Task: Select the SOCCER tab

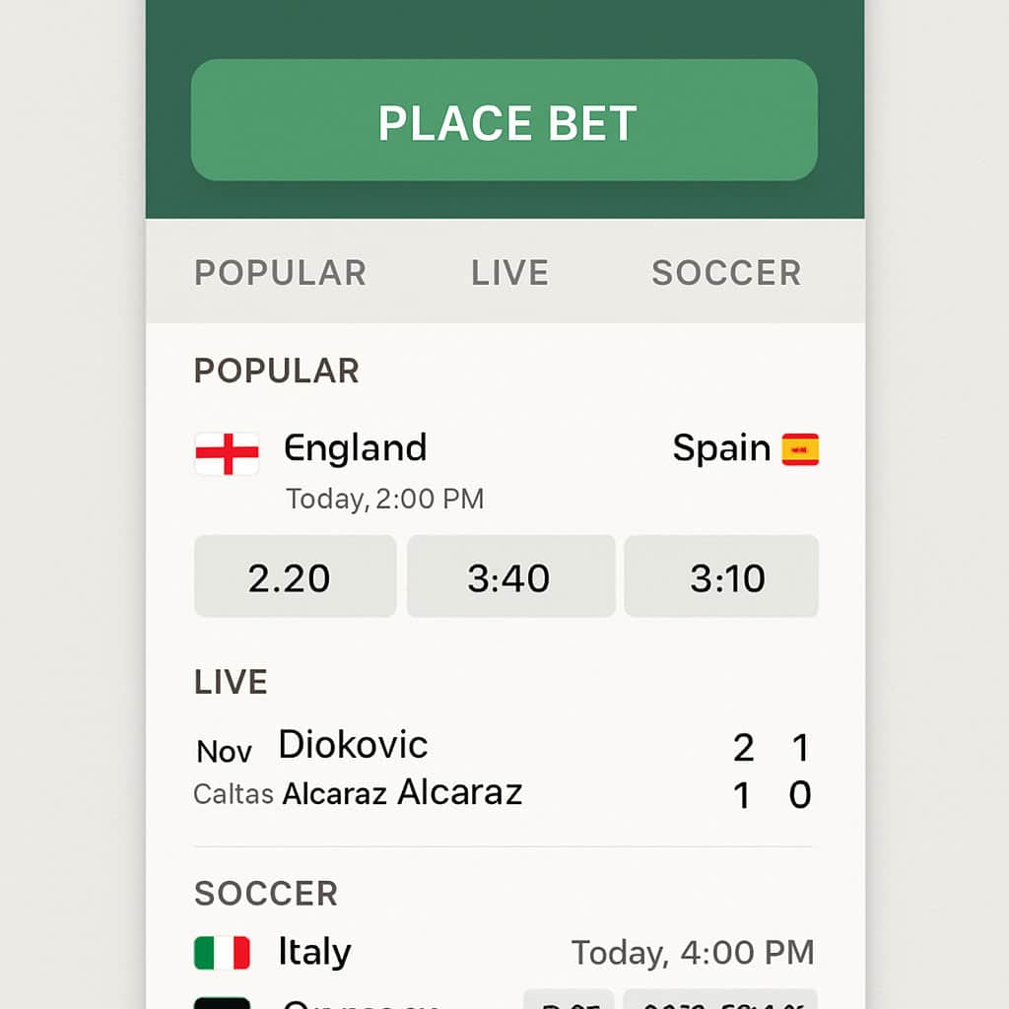Action: (726, 273)
